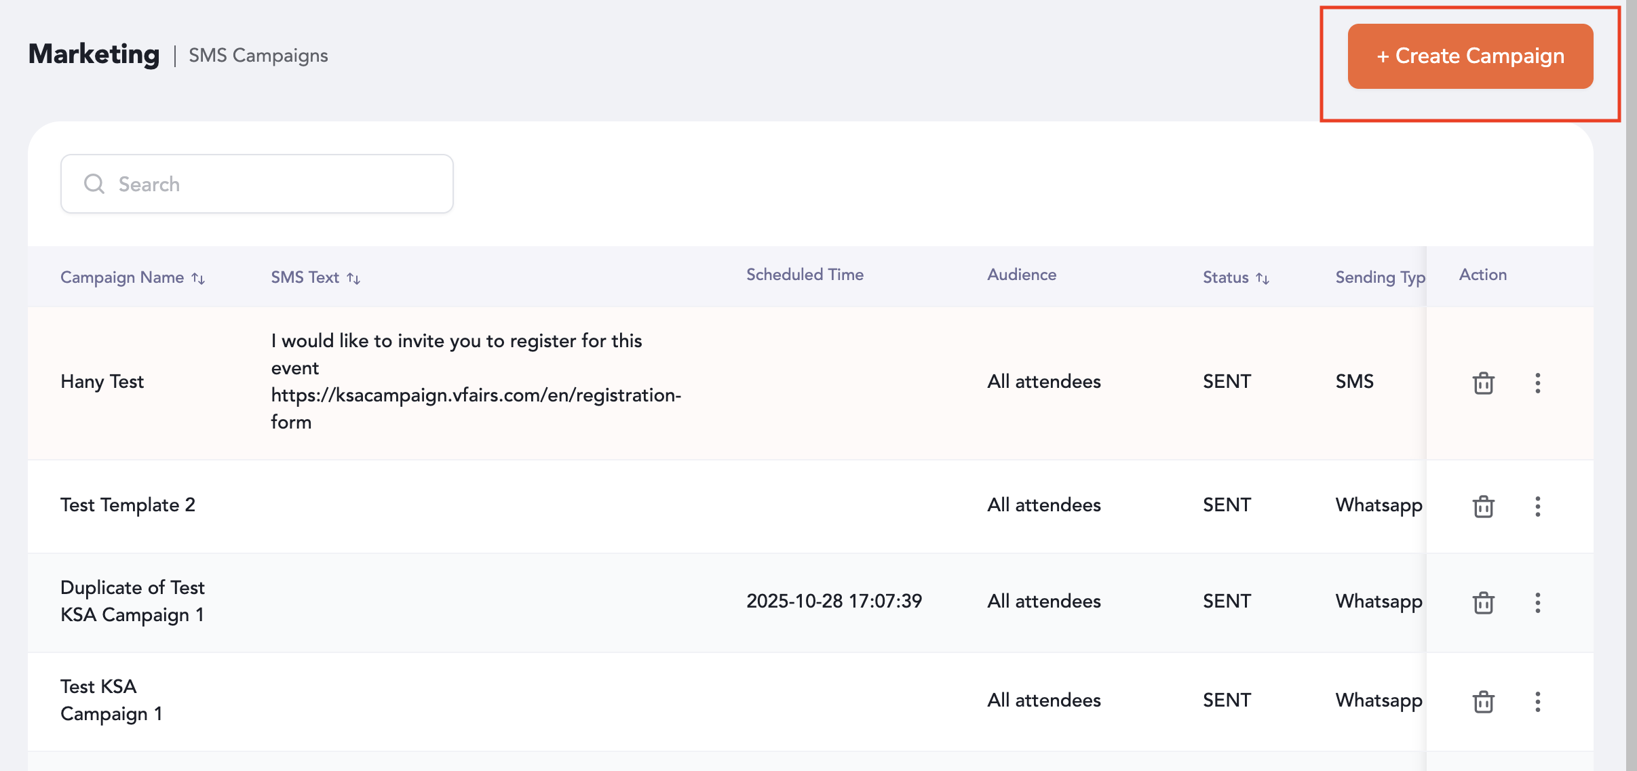Click the search magnifier icon
This screenshot has width=1637, height=771.
click(x=94, y=184)
